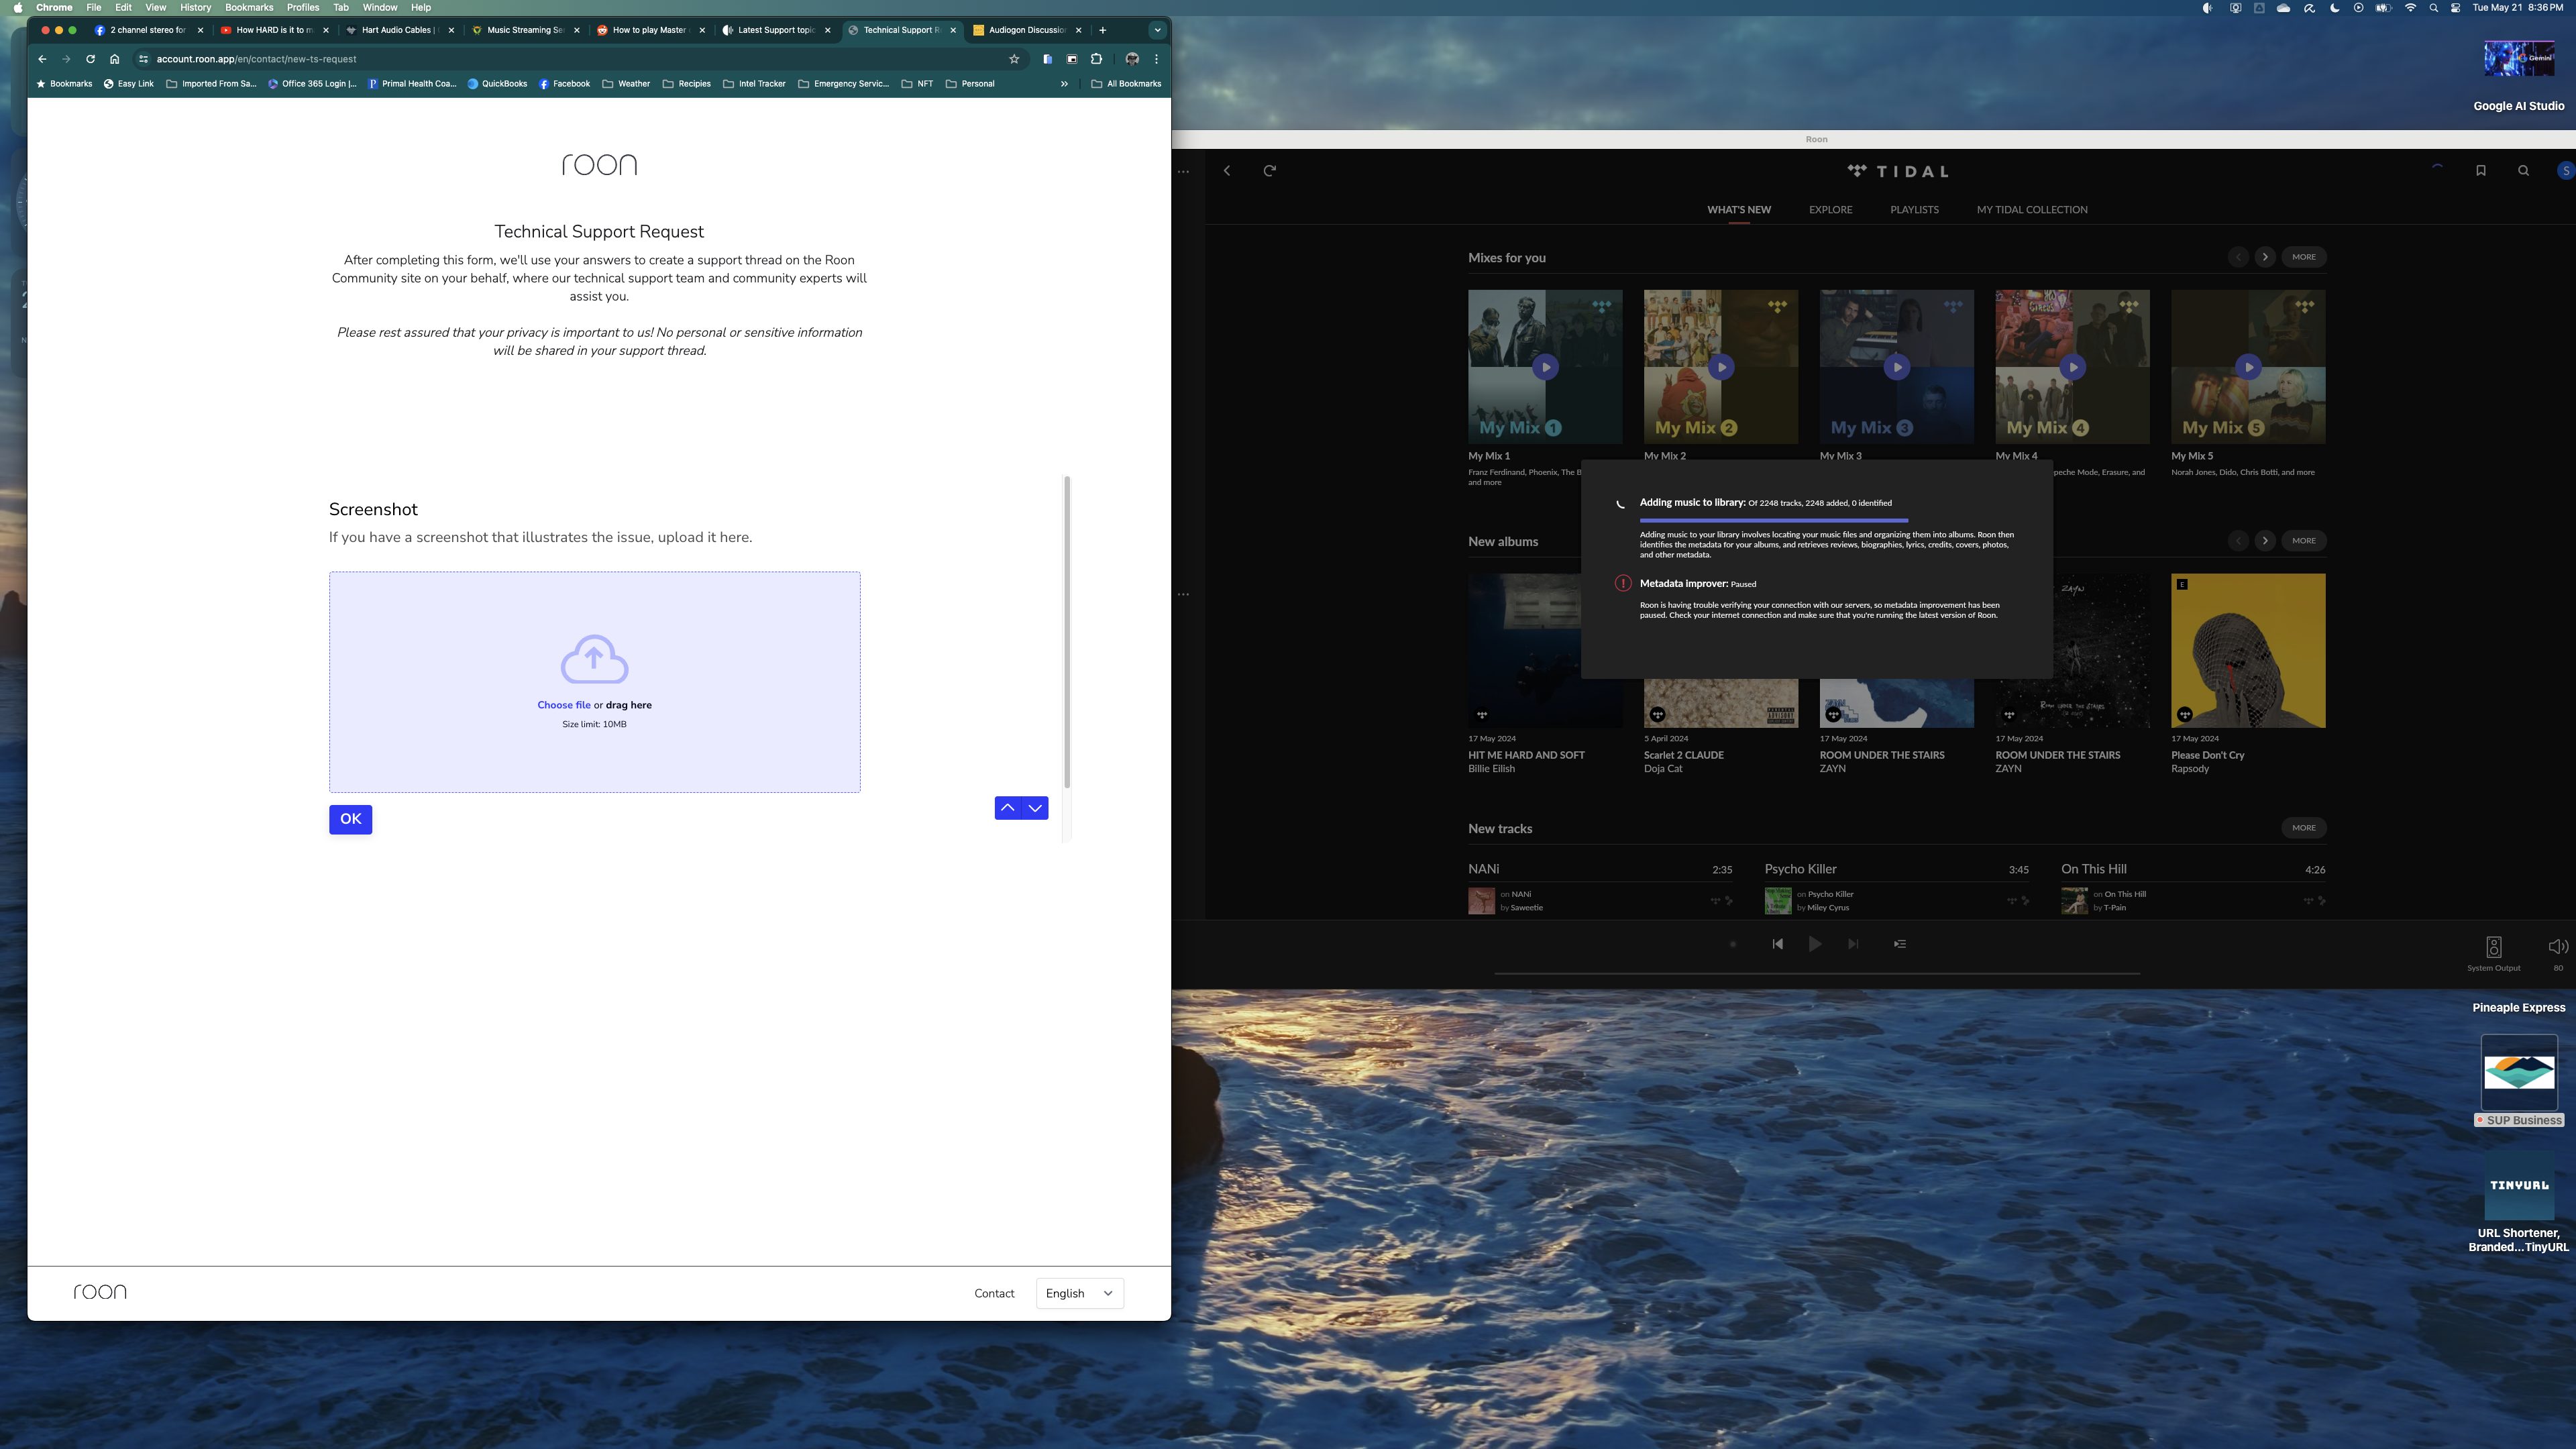Viewport: 2576px width, 1449px height.
Task: Play My Mix 2
Action: pyautogui.click(x=1721, y=367)
